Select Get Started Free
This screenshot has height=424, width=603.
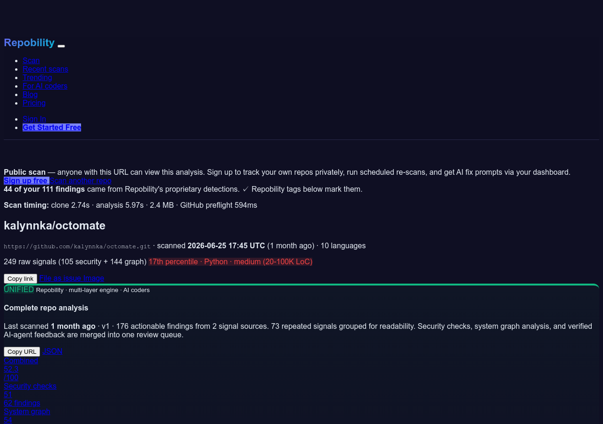(x=52, y=127)
